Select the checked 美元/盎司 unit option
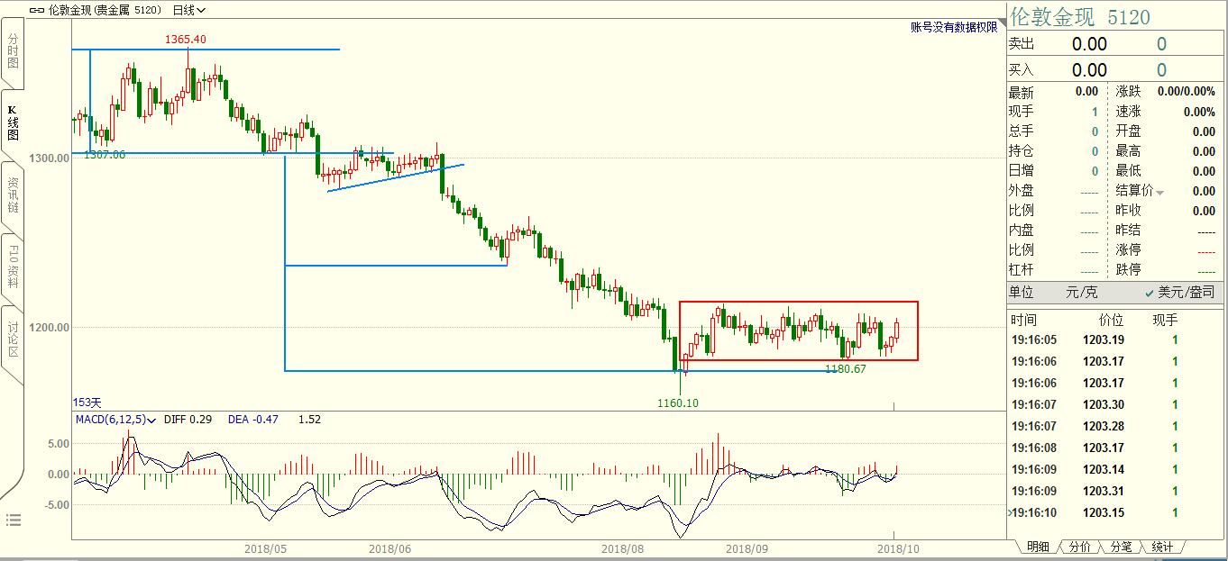This screenshot has width=1228, height=561. (1179, 292)
